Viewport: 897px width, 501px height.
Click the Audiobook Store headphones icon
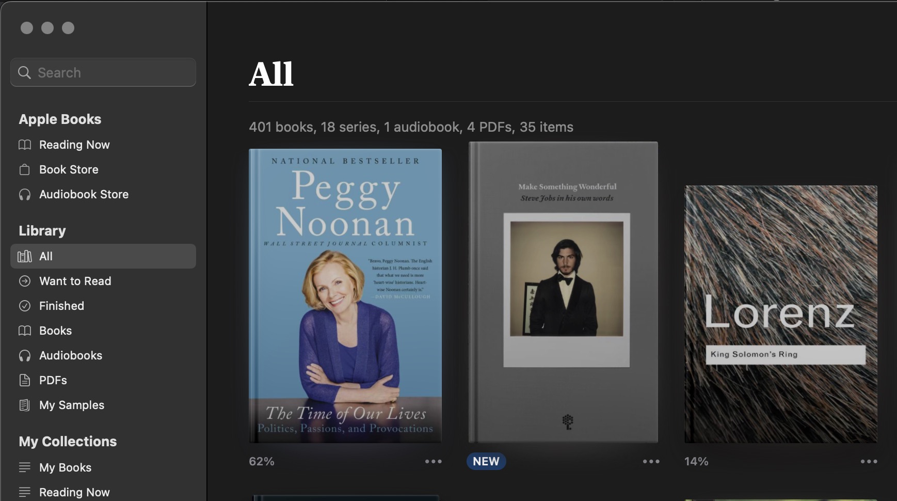[25, 194]
